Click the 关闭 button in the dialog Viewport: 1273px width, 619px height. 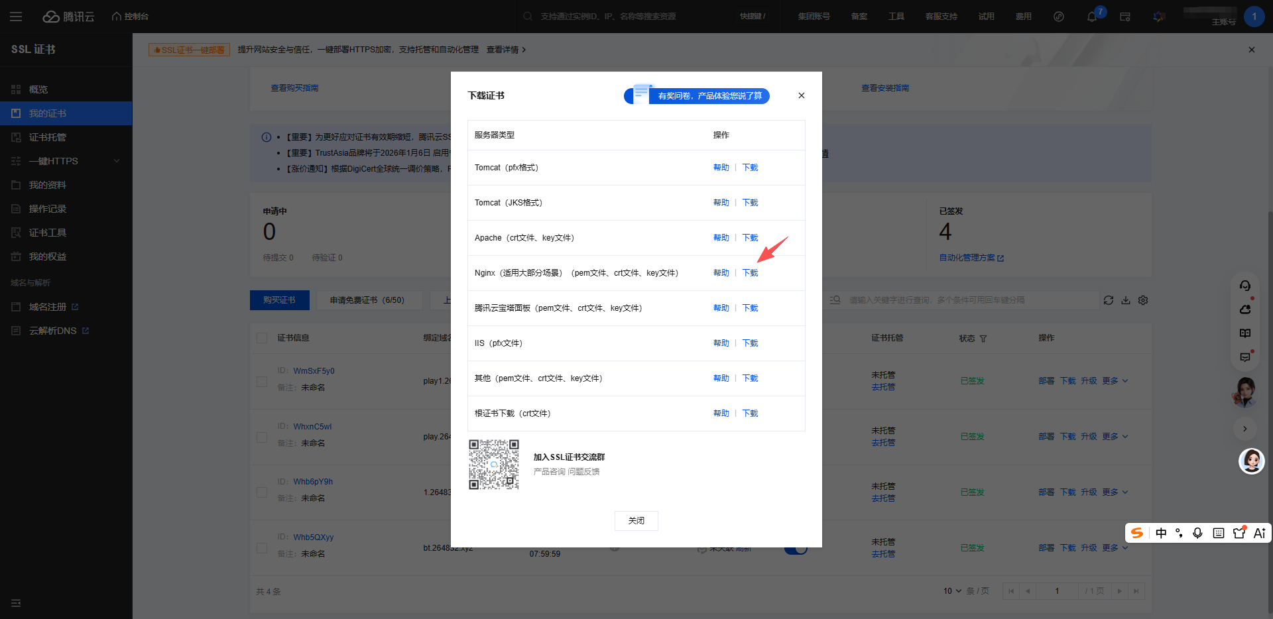636,521
